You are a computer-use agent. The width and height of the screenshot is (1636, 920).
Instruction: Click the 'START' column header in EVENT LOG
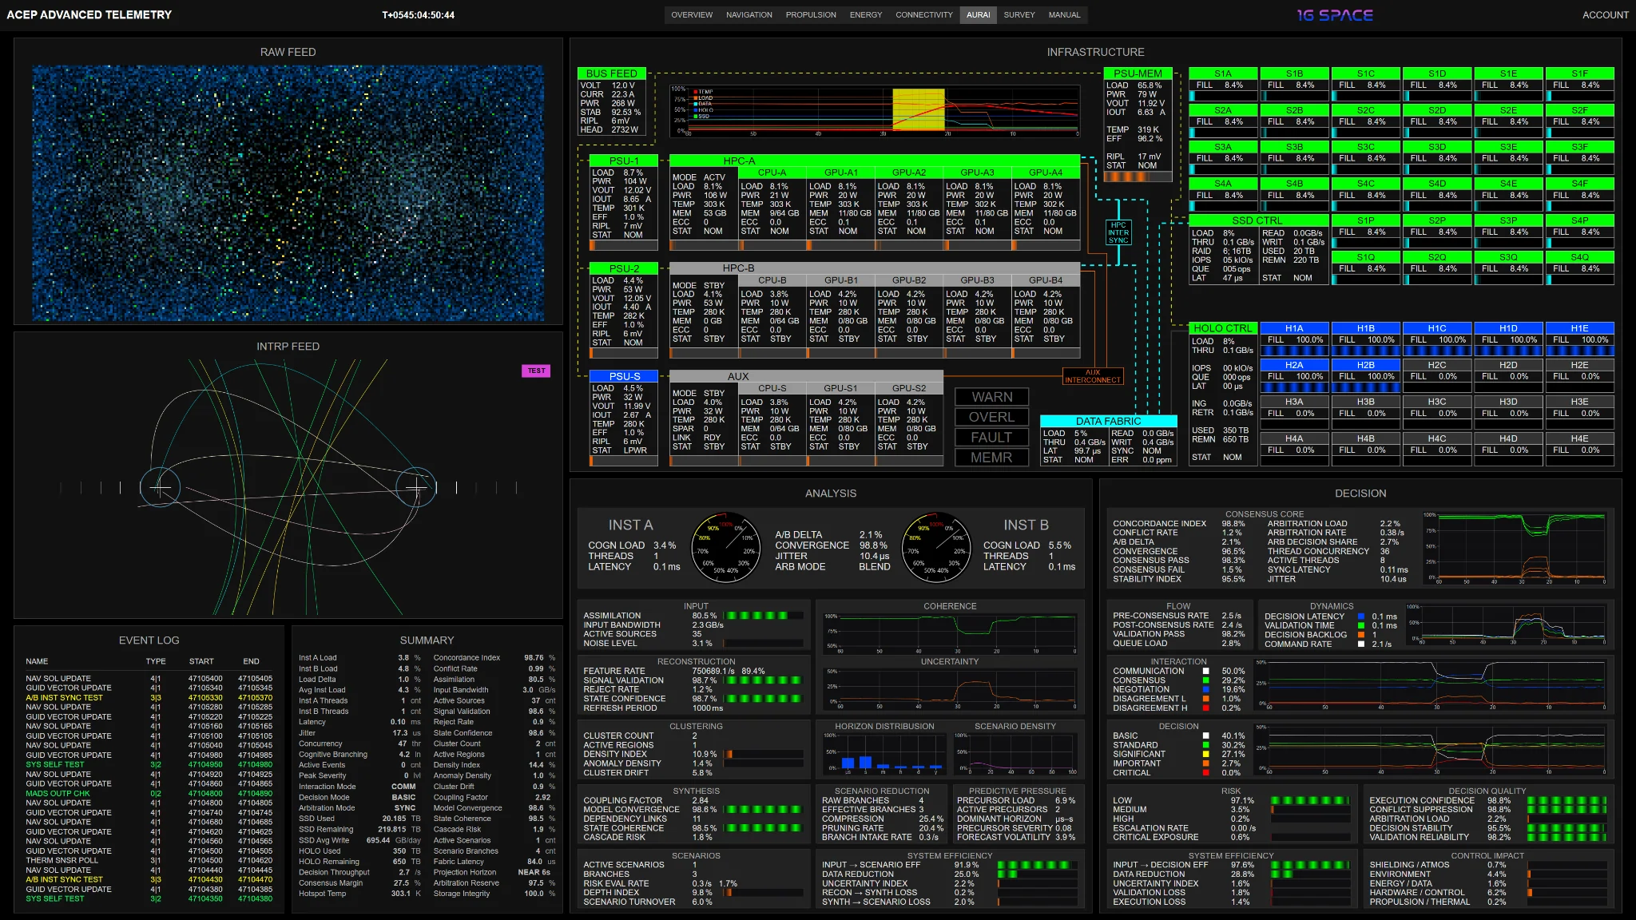(201, 661)
